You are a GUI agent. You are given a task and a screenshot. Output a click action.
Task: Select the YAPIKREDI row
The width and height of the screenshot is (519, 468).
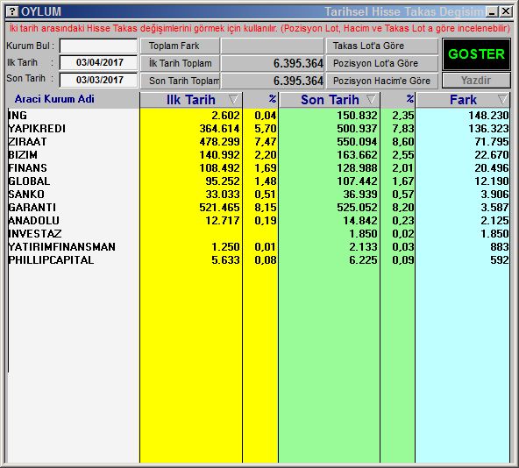click(259, 129)
